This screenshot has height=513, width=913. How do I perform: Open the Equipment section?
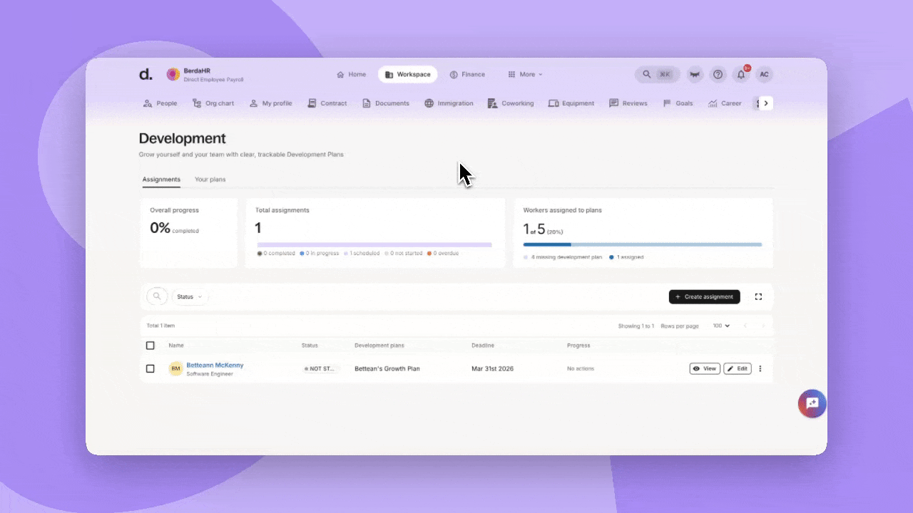coord(571,103)
